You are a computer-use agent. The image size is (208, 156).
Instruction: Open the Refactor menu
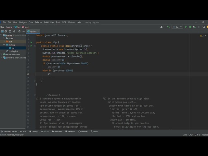(38, 22)
